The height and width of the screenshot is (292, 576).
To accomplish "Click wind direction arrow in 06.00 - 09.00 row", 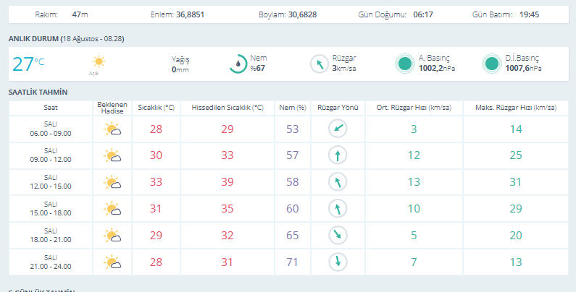I will tap(338, 129).
